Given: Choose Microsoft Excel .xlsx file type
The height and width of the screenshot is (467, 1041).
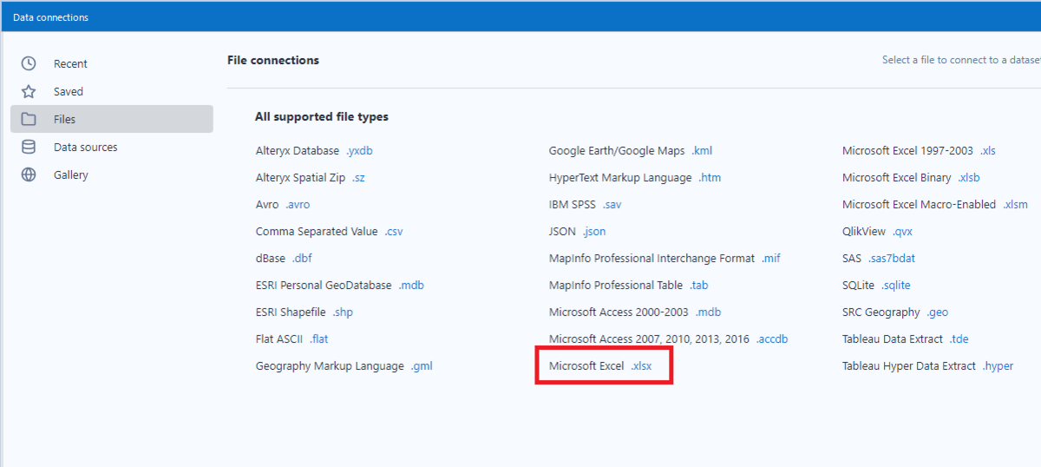Looking at the screenshot, I should (x=600, y=366).
